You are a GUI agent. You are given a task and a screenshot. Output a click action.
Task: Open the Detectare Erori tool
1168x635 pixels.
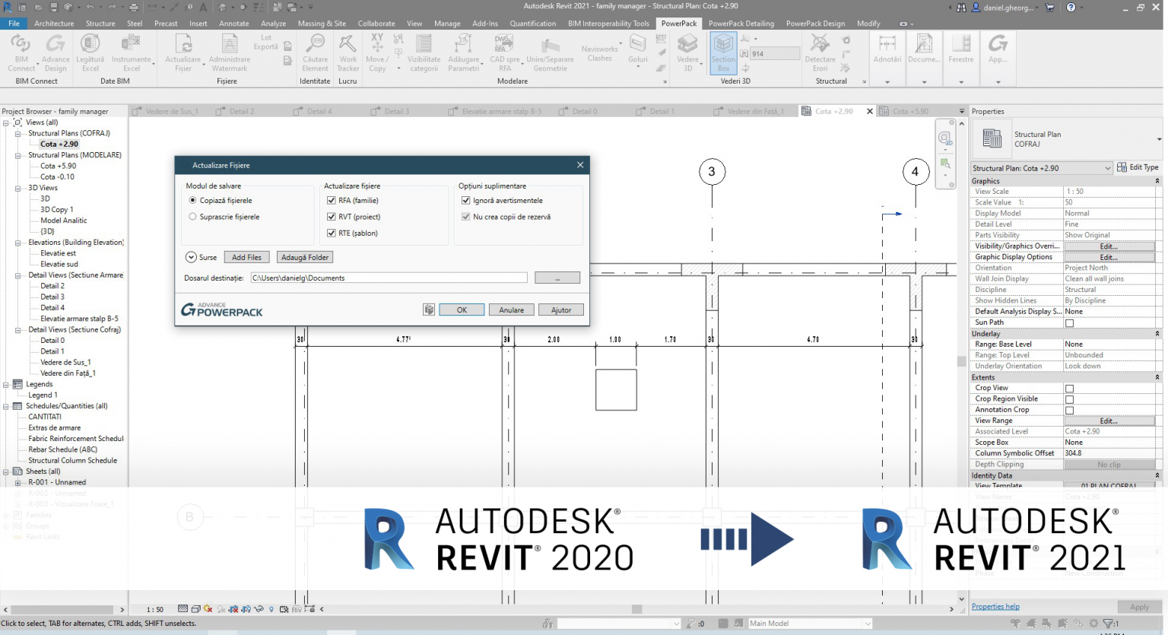[x=820, y=53]
